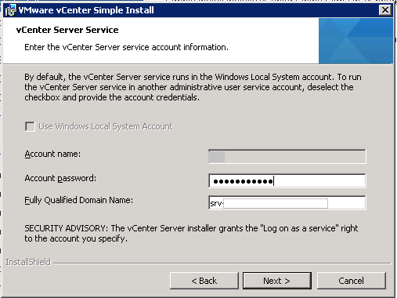Screen dimensions: 397x298
Task: Click the 'Fully Qualified Domain Name:' label
Action: click(x=78, y=200)
